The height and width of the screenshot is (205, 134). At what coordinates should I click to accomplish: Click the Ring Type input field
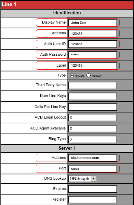pos(93,139)
